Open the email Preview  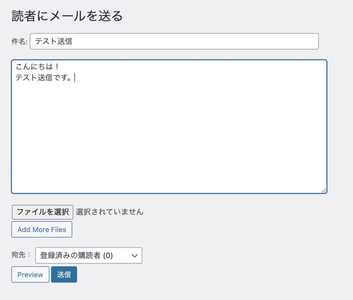[x=30, y=274]
